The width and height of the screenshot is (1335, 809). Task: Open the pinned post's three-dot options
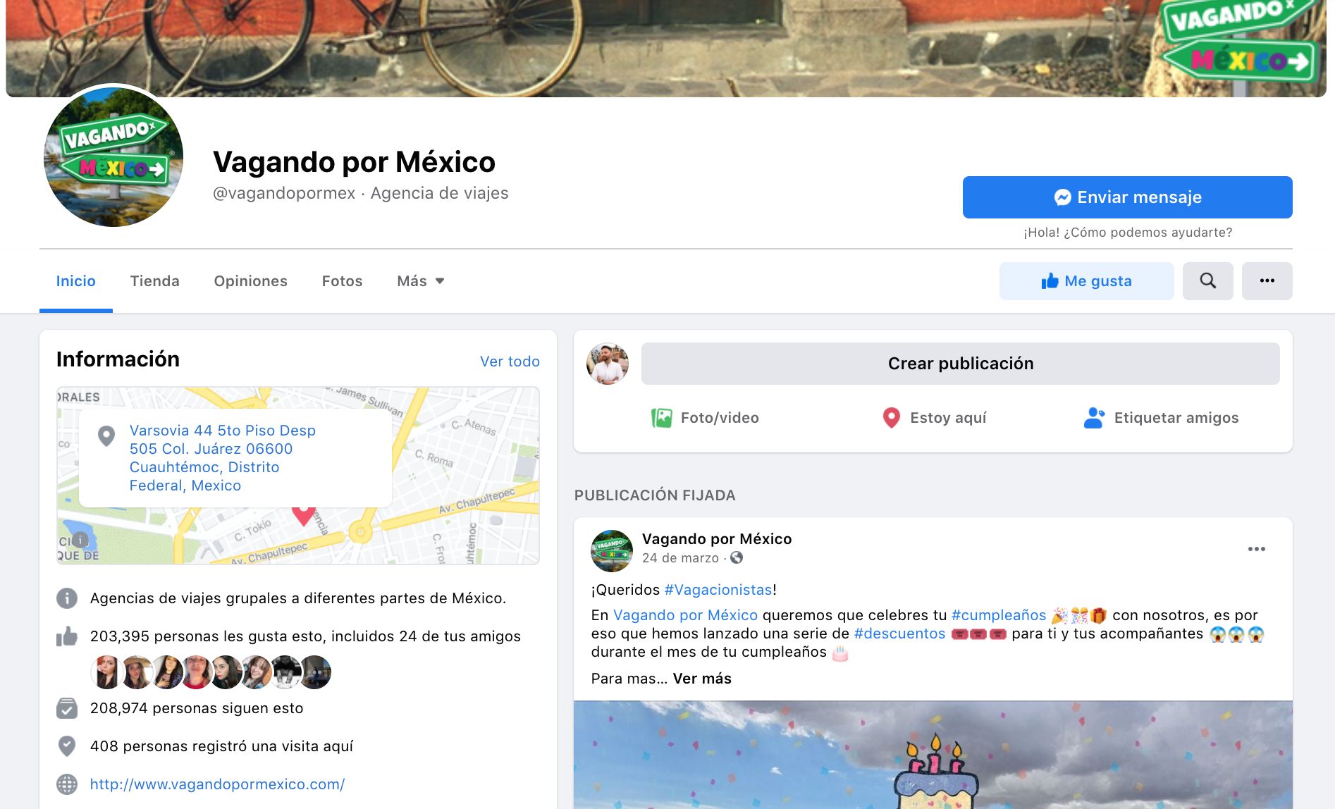pos(1256,549)
